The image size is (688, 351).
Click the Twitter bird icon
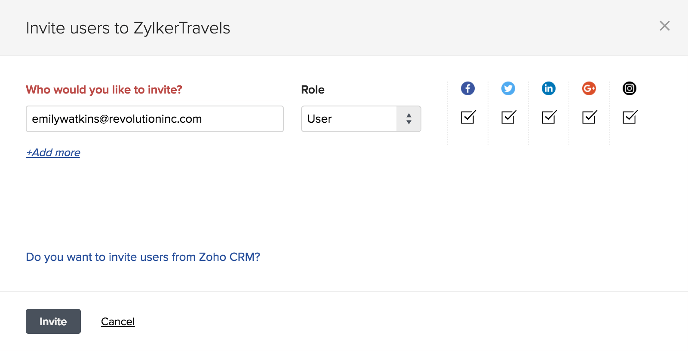[x=508, y=88]
